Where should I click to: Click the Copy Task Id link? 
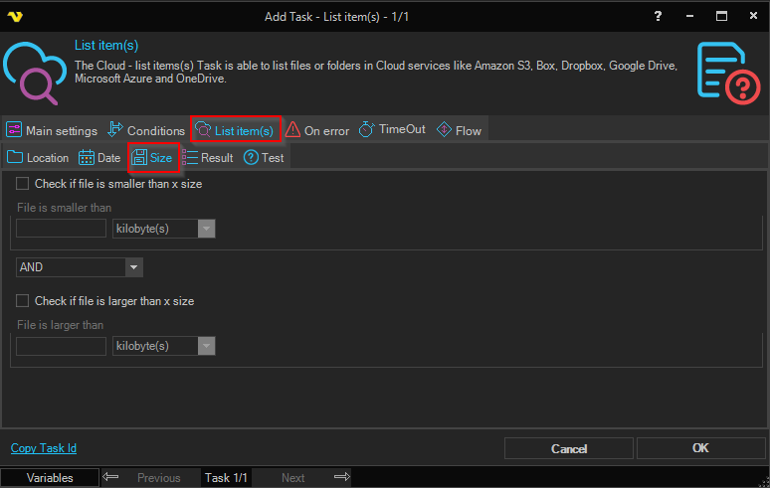(43, 448)
